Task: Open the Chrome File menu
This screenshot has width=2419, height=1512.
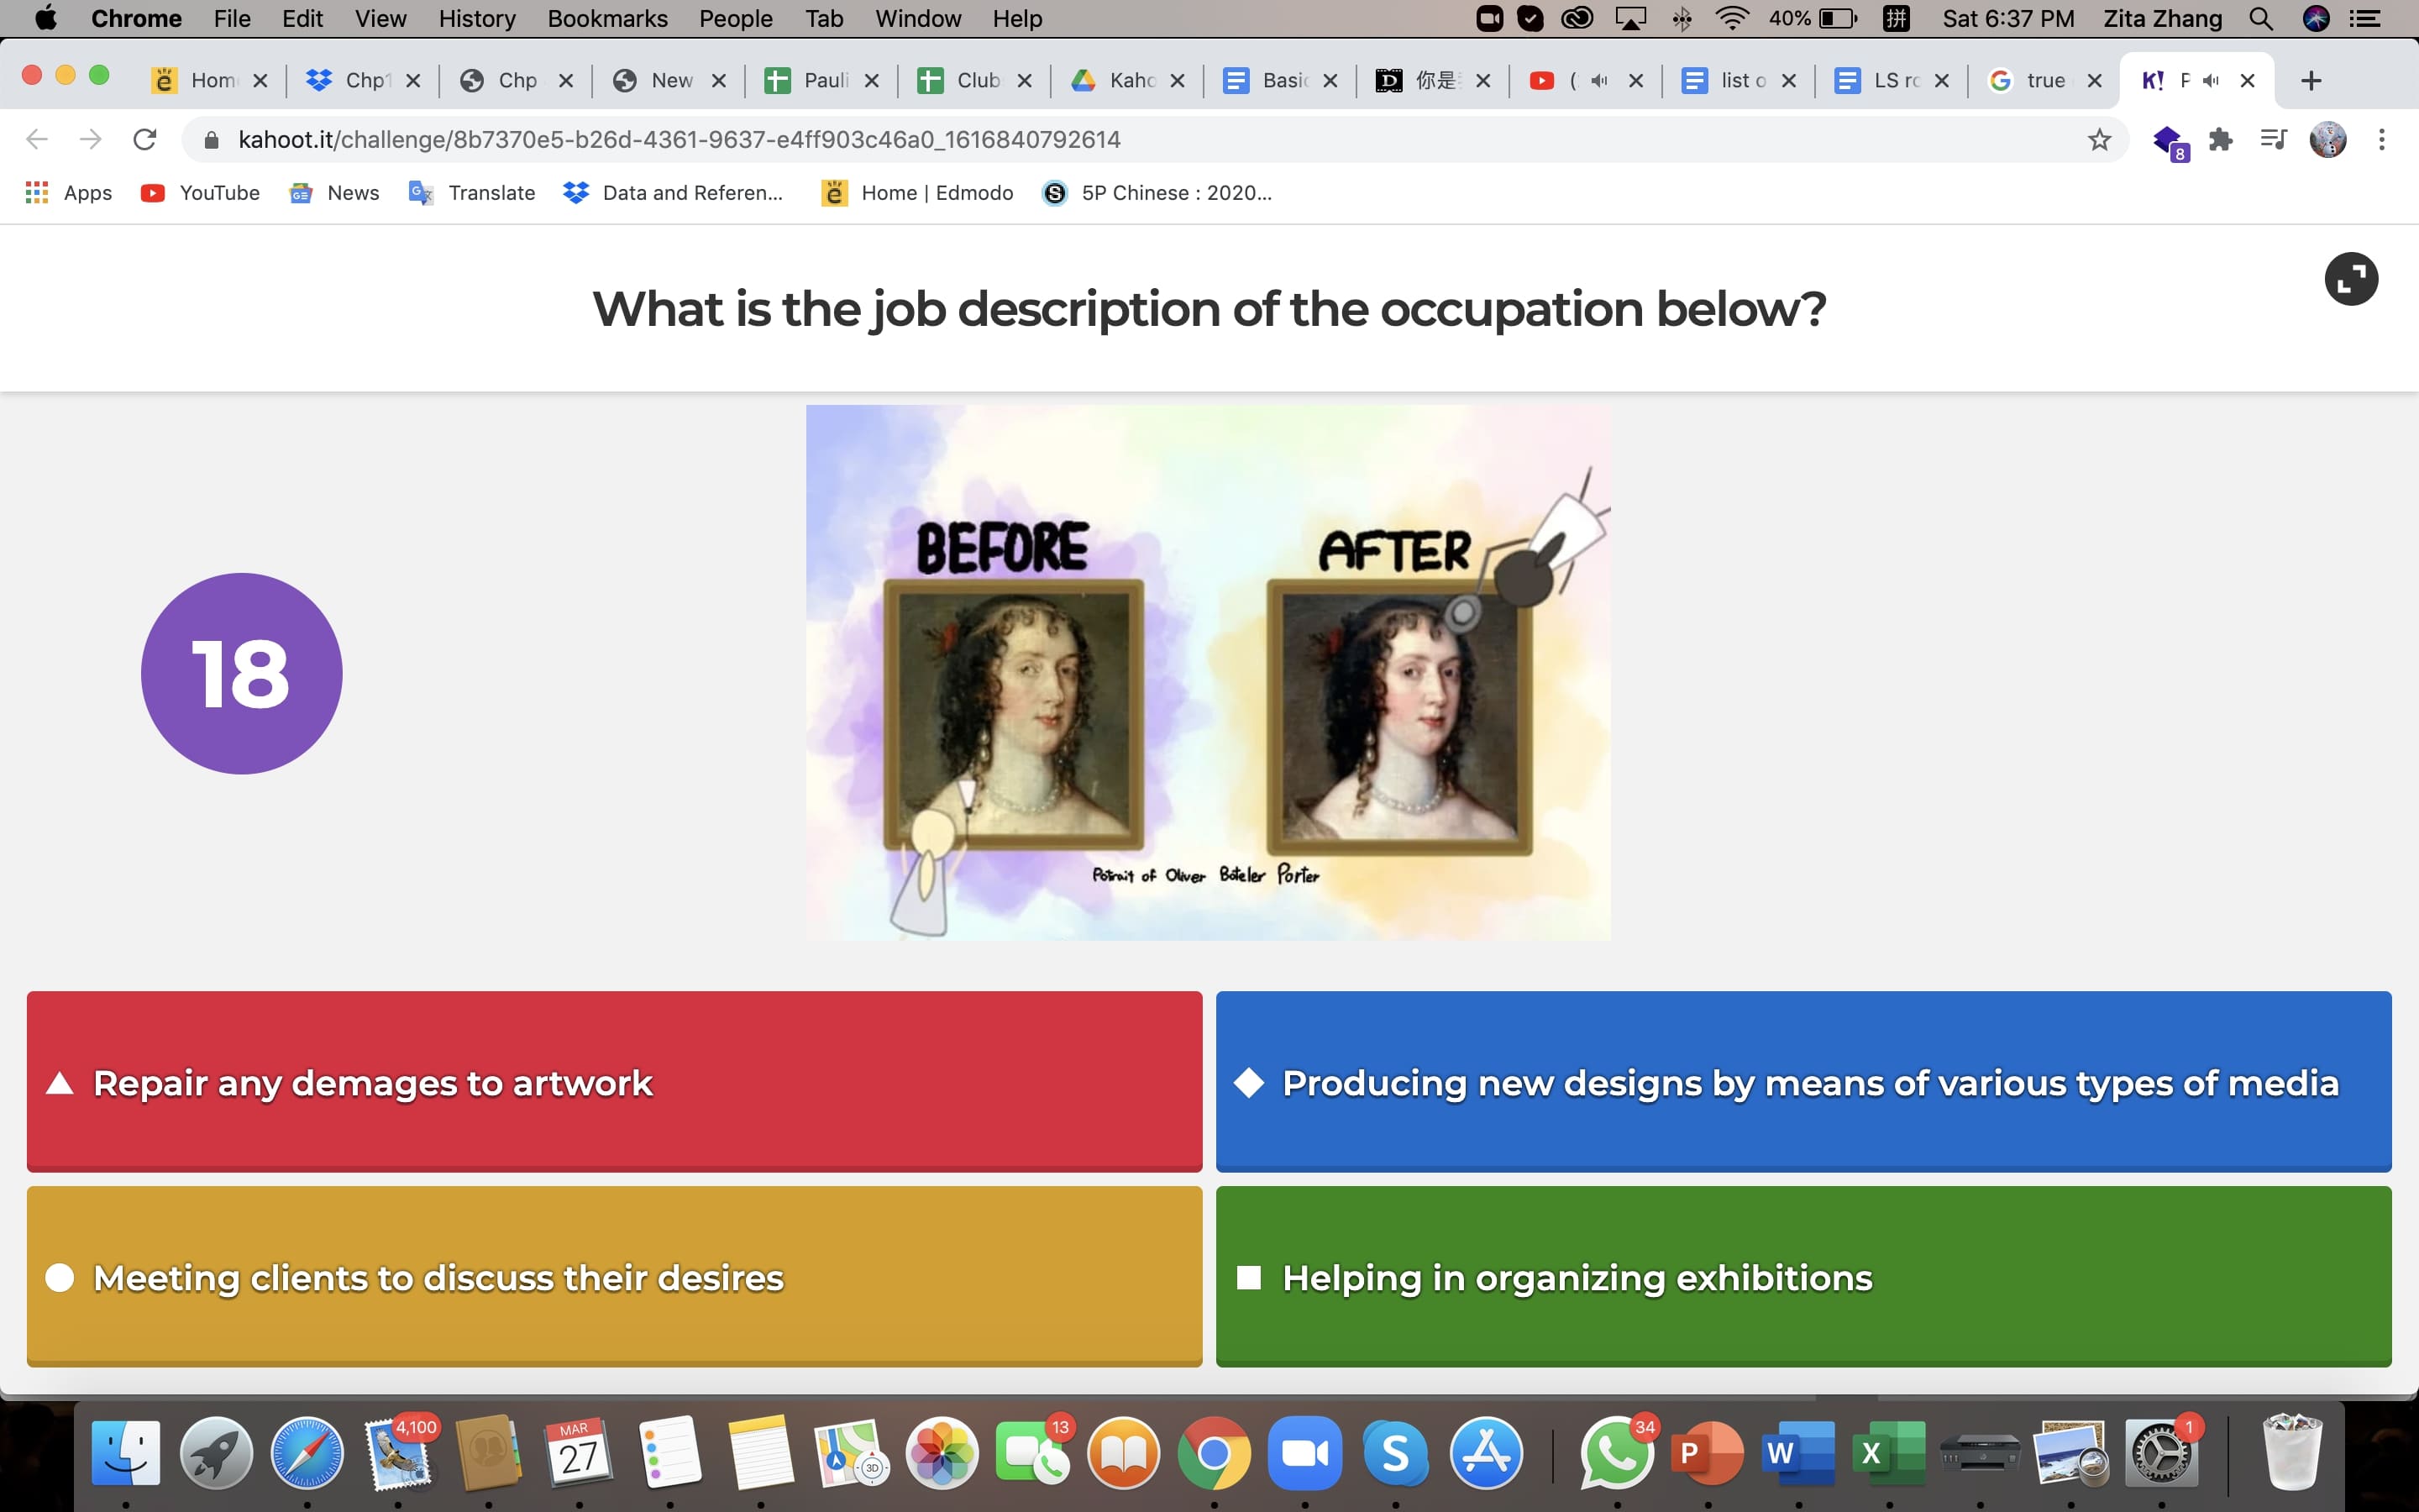Action: (x=232, y=18)
